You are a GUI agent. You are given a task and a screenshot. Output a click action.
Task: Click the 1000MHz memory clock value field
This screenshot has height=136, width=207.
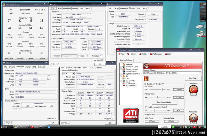click(178, 97)
